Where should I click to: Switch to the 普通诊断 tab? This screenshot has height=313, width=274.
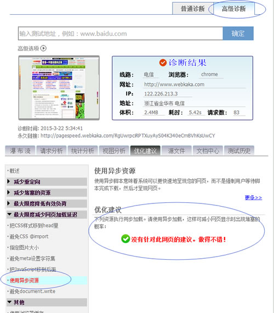click(x=193, y=9)
